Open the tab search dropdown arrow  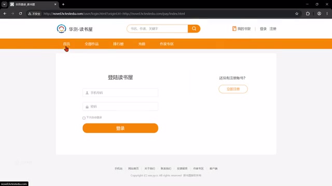point(4,4)
